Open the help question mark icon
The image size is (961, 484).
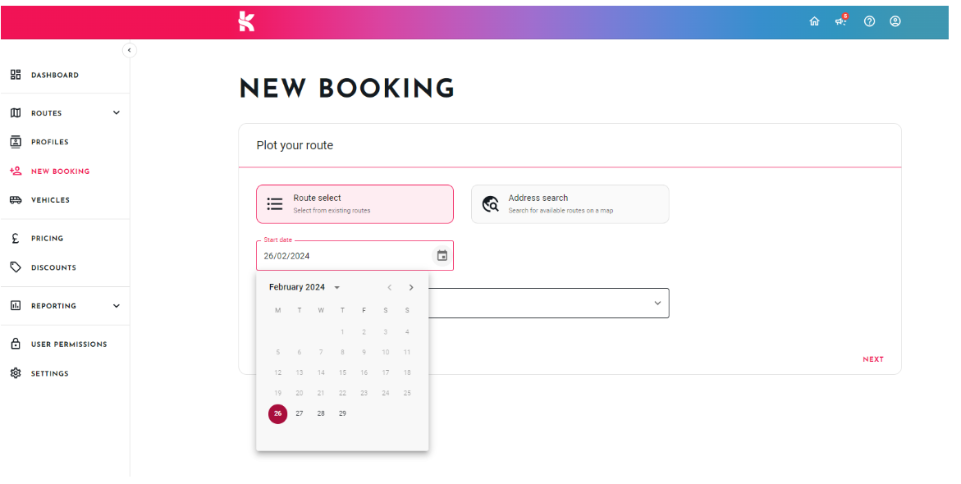[x=869, y=21]
